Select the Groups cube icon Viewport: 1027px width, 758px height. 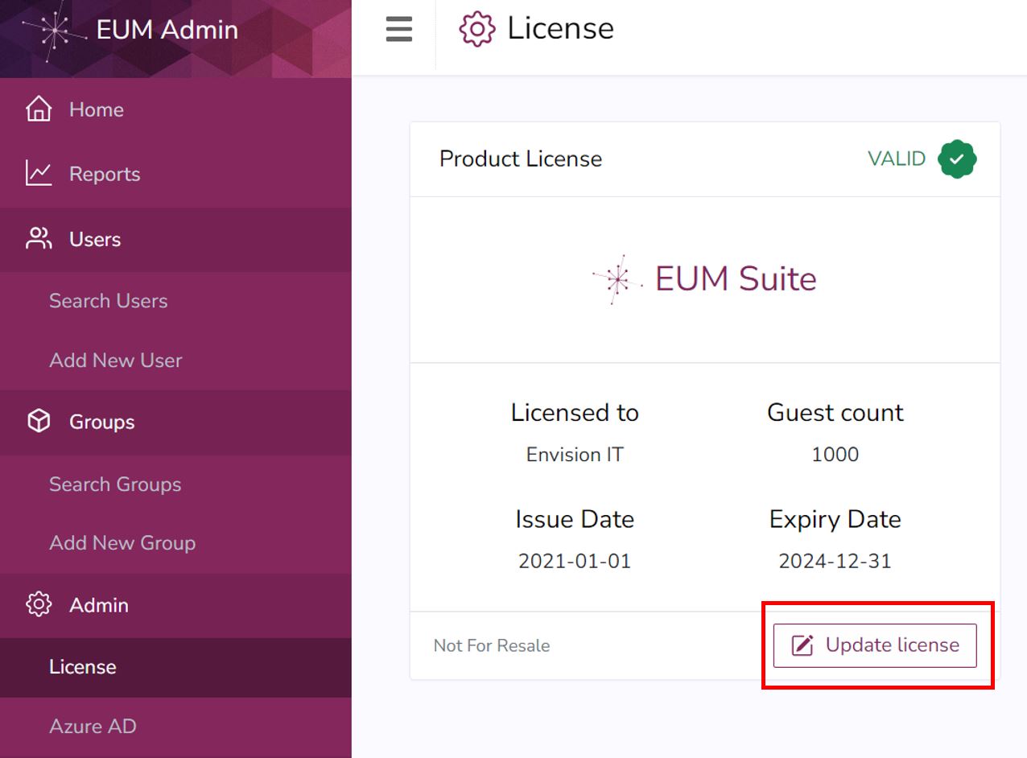[x=38, y=422]
